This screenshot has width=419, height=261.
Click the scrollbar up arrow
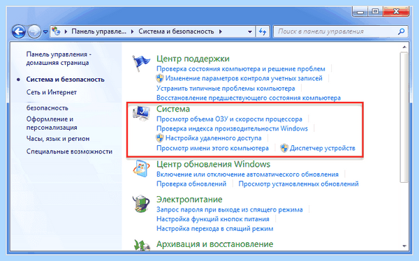pos(404,47)
